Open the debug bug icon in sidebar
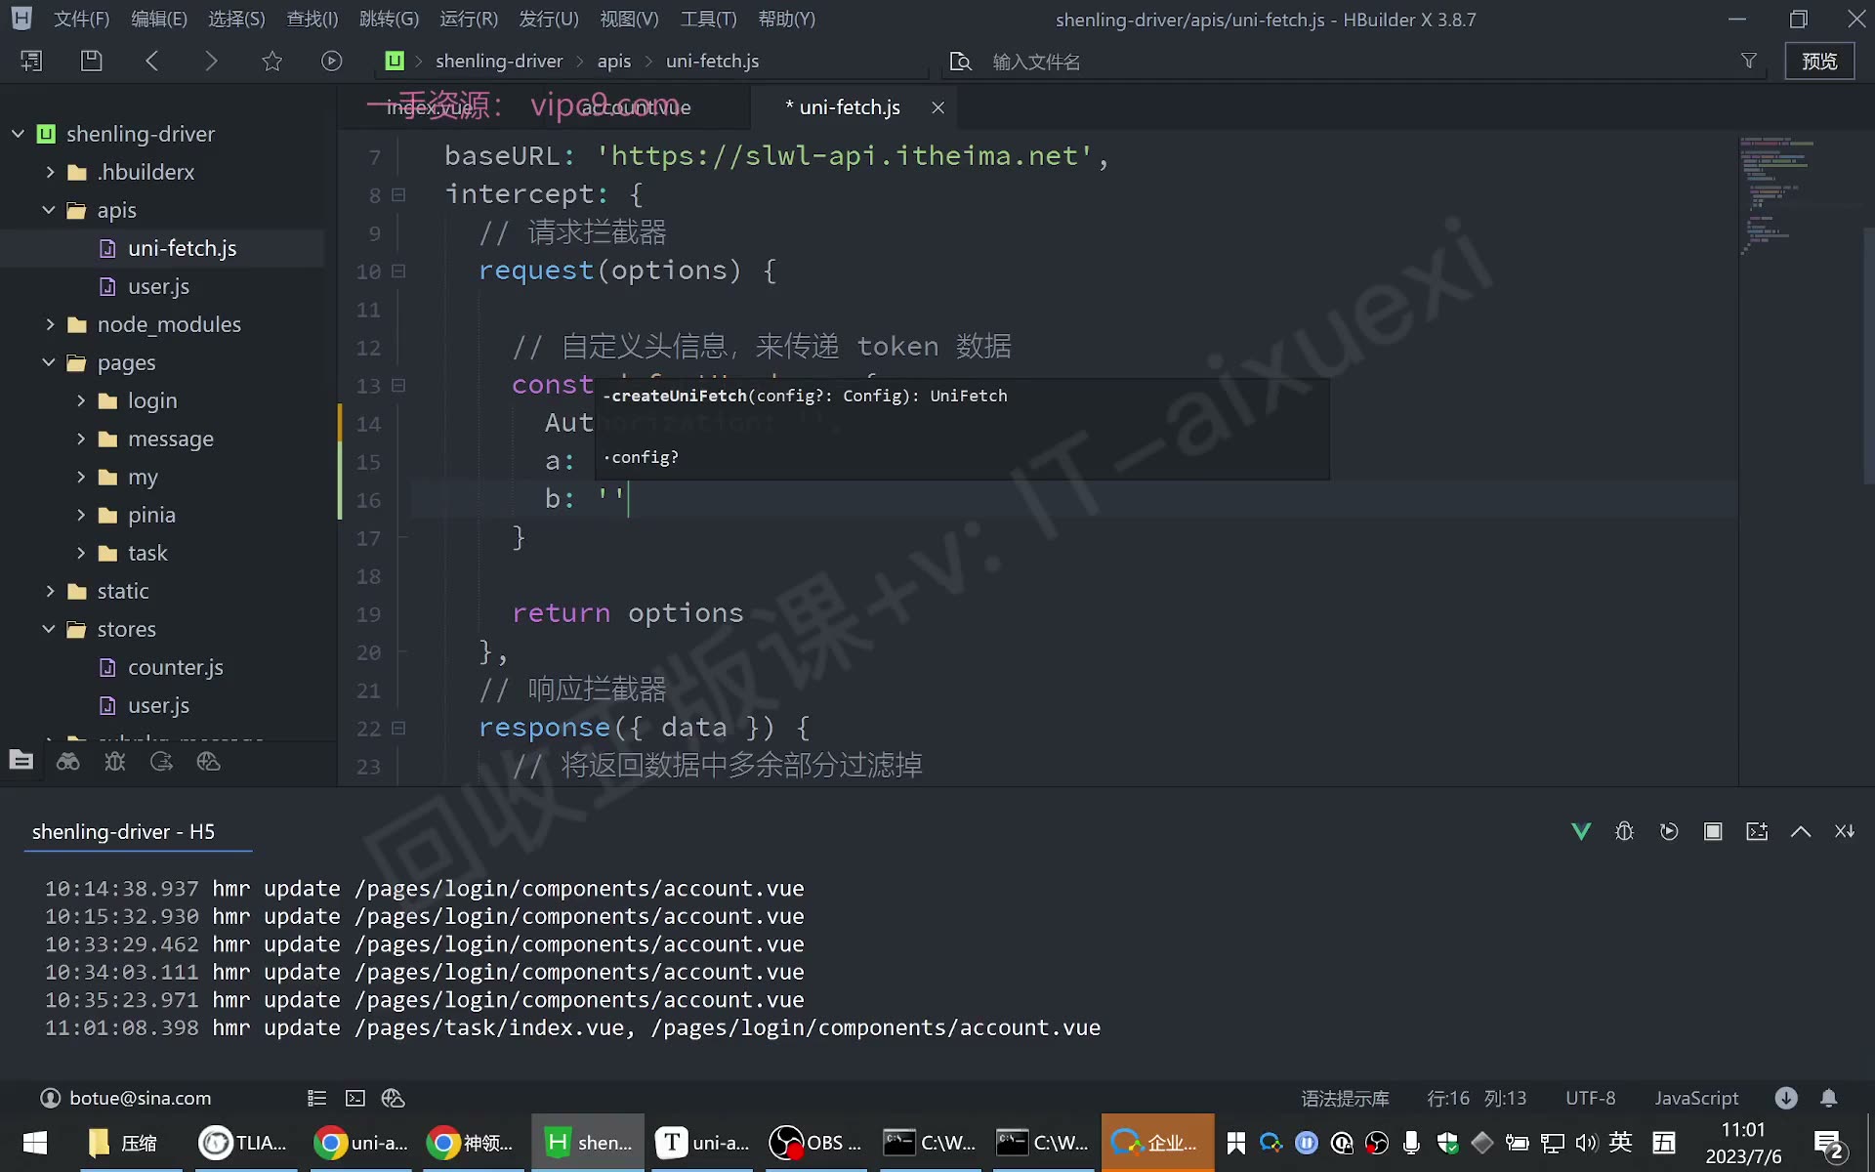 pyautogui.click(x=115, y=762)
